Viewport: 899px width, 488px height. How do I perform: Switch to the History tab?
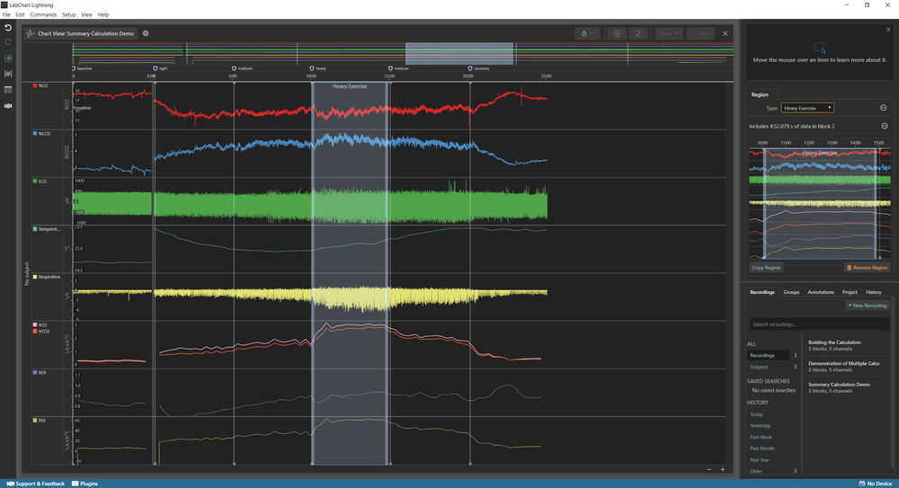point(873,292)
